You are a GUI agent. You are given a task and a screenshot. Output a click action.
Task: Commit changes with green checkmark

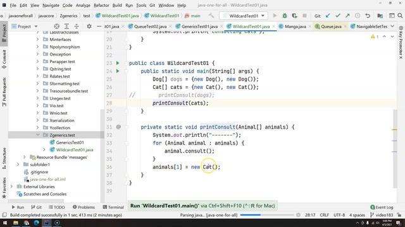[337, 16]
